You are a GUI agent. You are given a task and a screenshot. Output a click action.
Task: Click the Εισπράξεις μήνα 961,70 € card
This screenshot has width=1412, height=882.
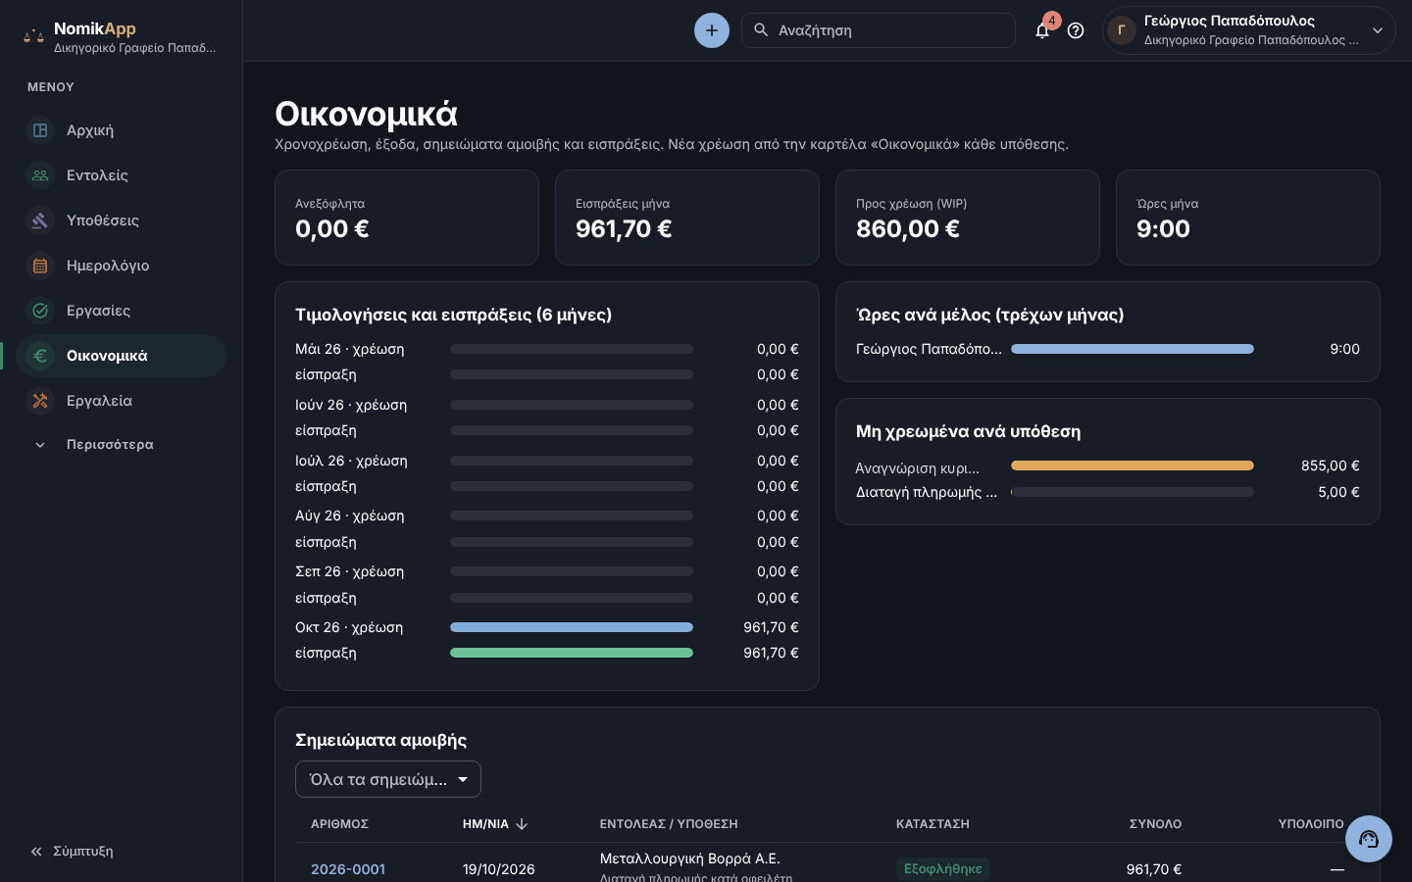(x=687, y=218)
